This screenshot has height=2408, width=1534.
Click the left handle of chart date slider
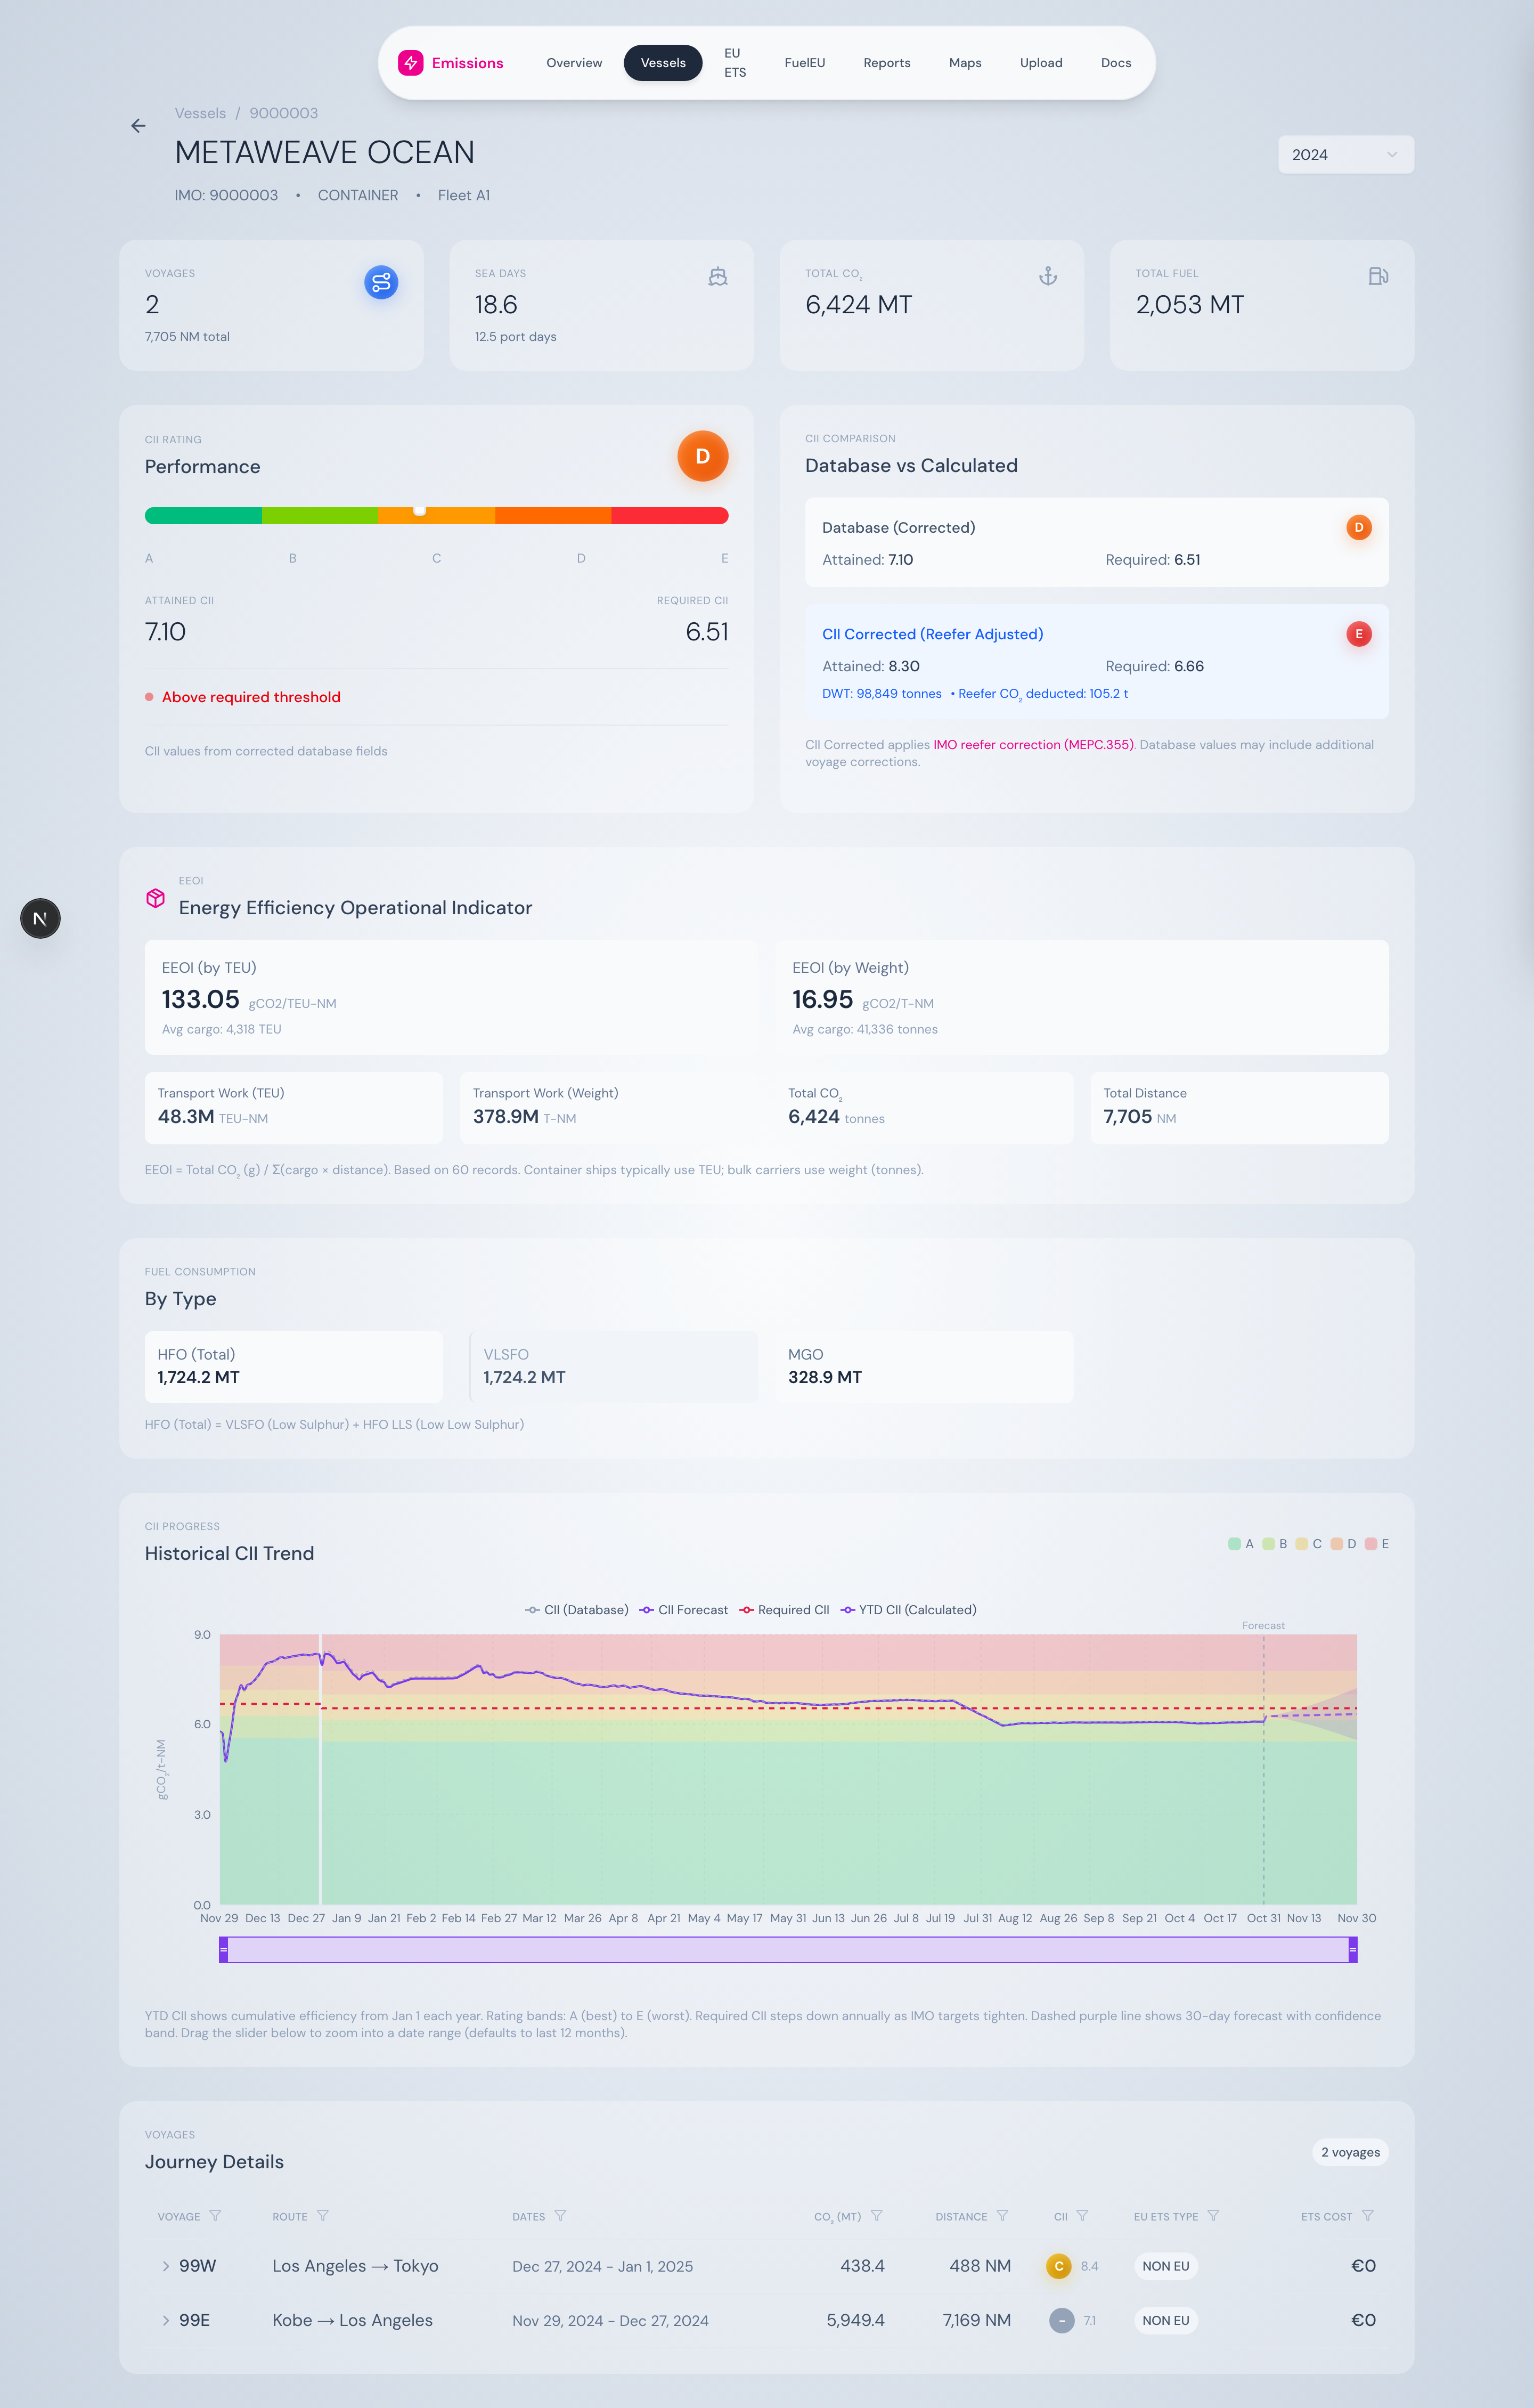click(x=224, y=1950)
